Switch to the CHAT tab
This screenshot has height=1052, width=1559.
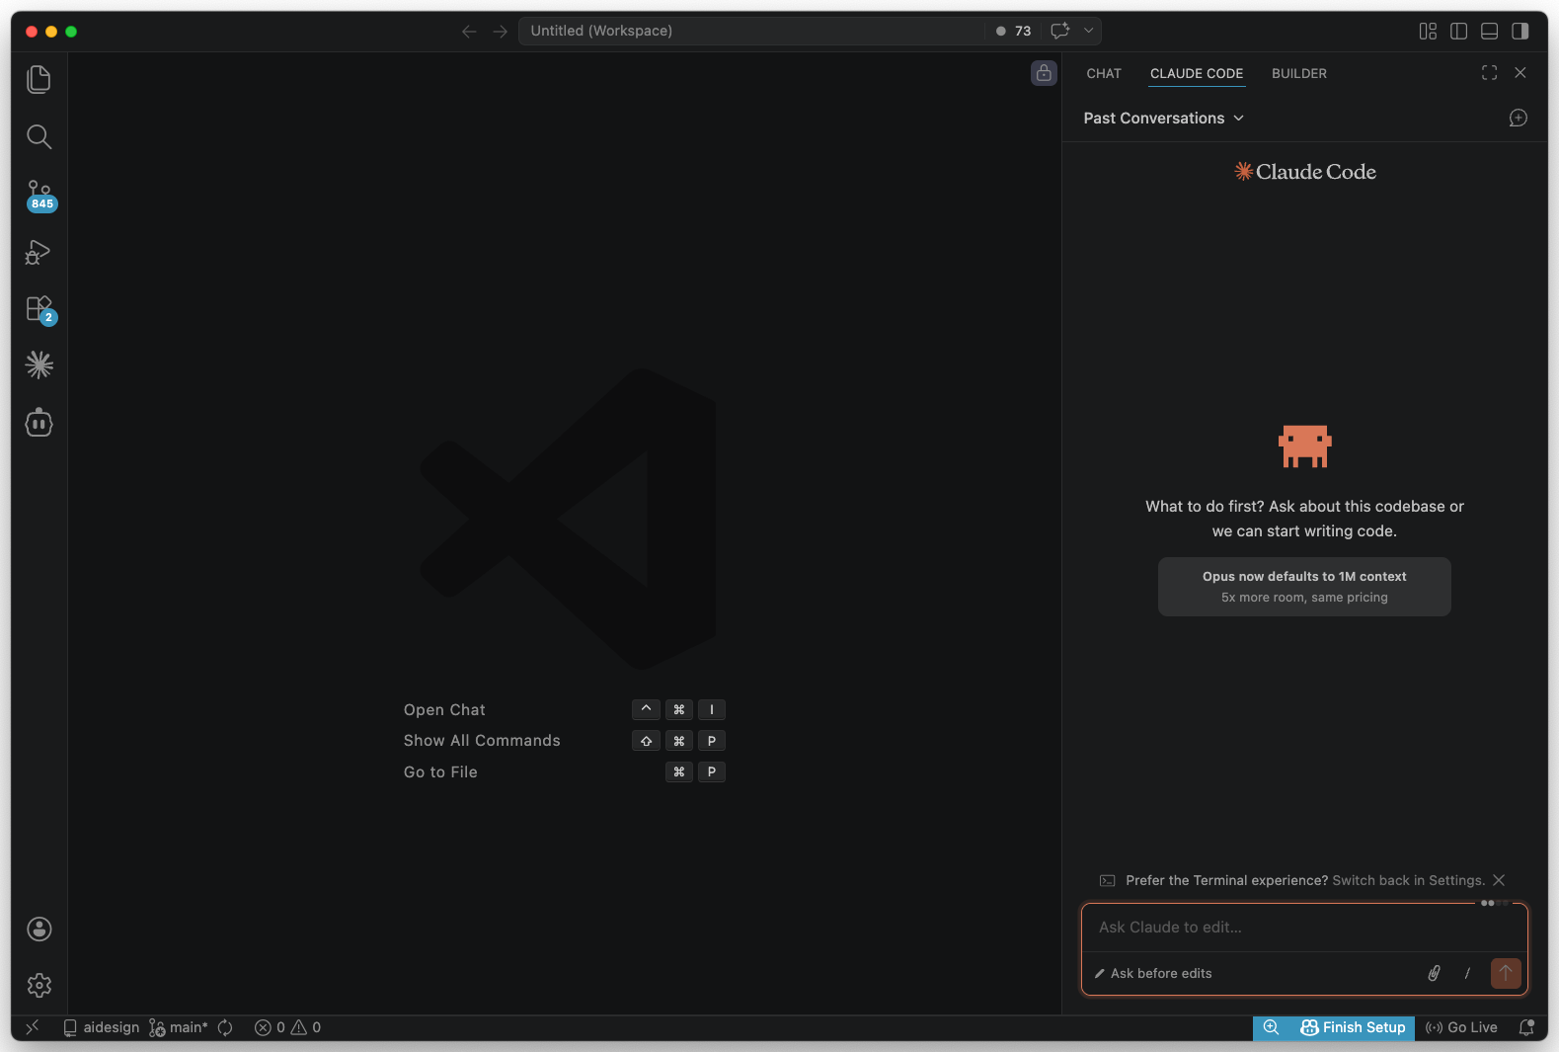(1104, 73)
